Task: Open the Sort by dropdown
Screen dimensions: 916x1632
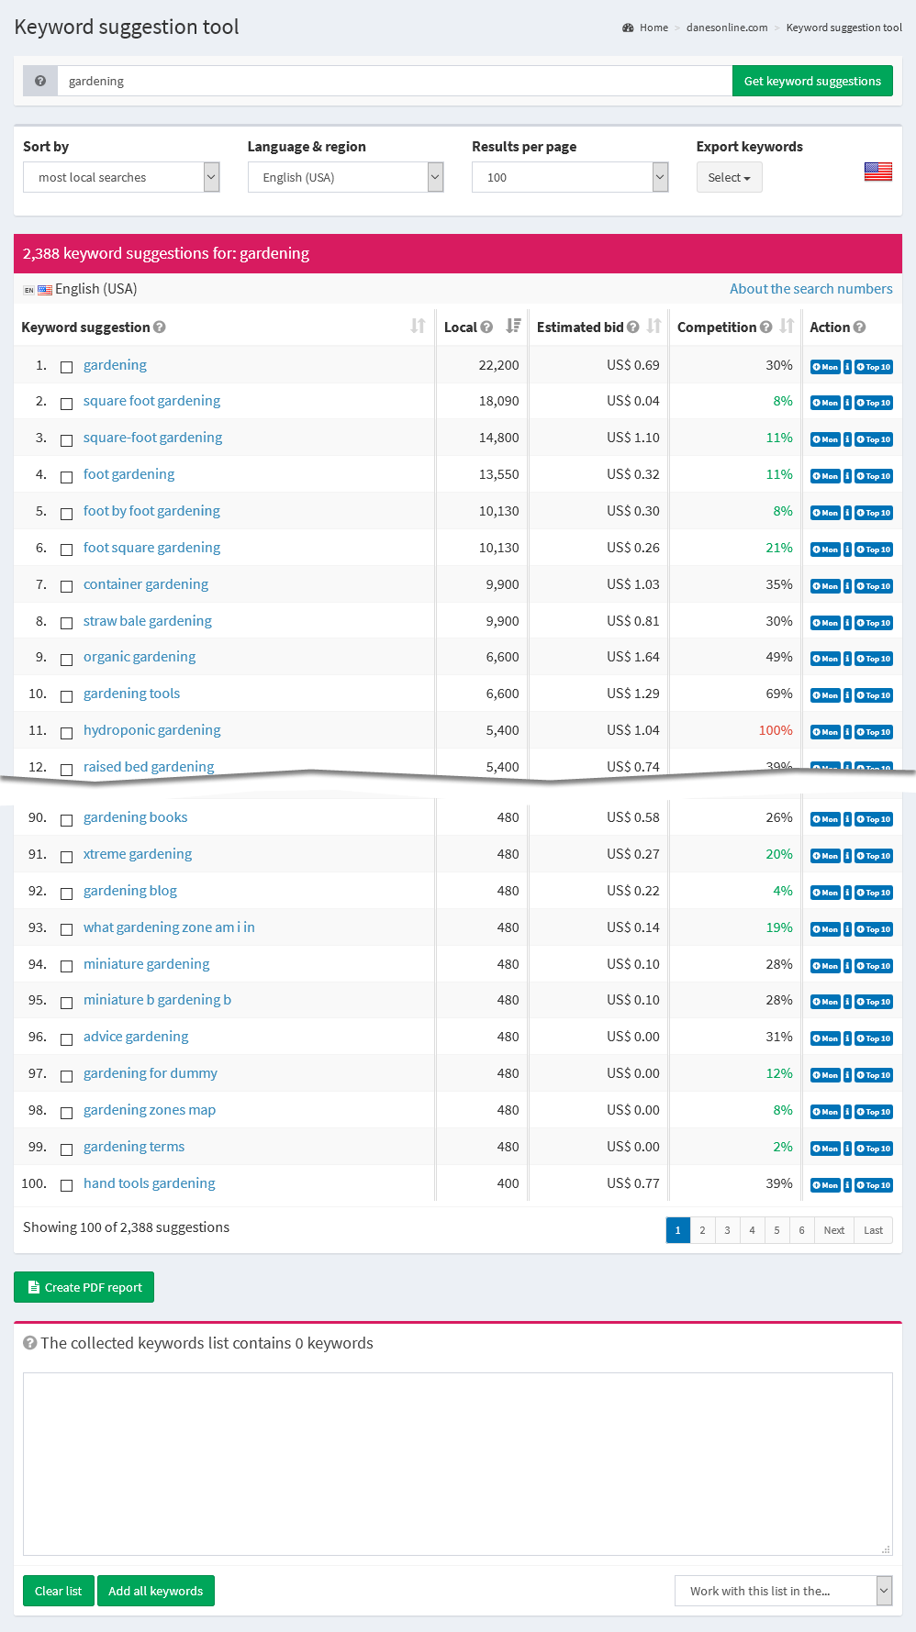Action: tap(121, 177)
